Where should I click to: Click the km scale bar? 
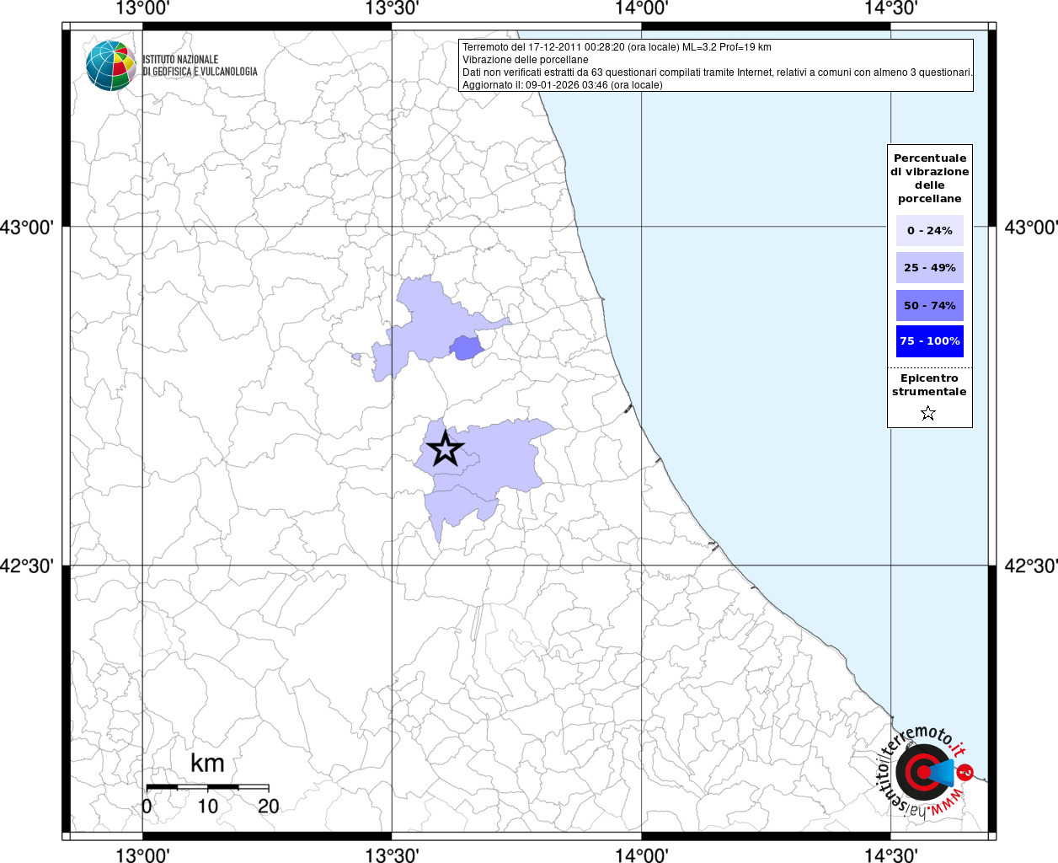pos(207,787)
